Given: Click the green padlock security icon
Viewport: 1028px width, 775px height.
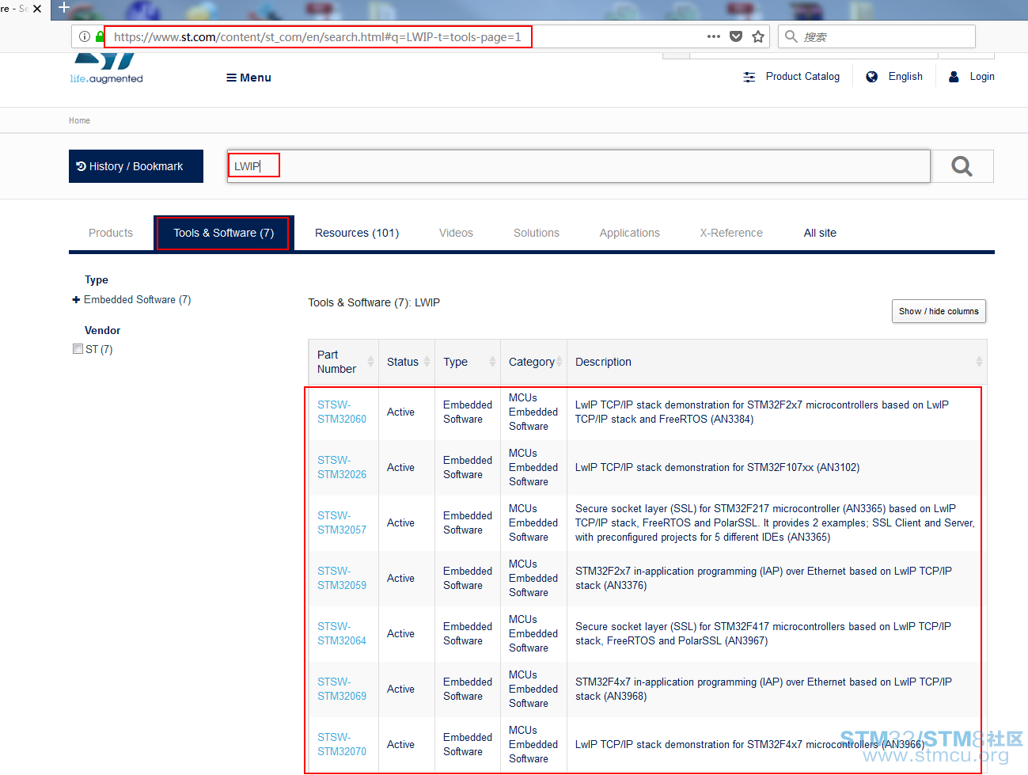Looking at the screenshot, I should [100, 36].
